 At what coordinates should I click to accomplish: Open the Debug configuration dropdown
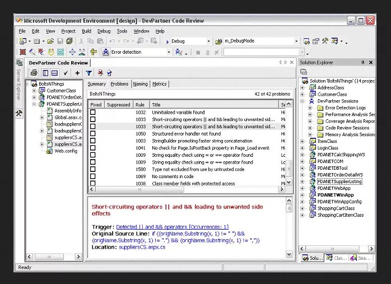click(208, 41)
